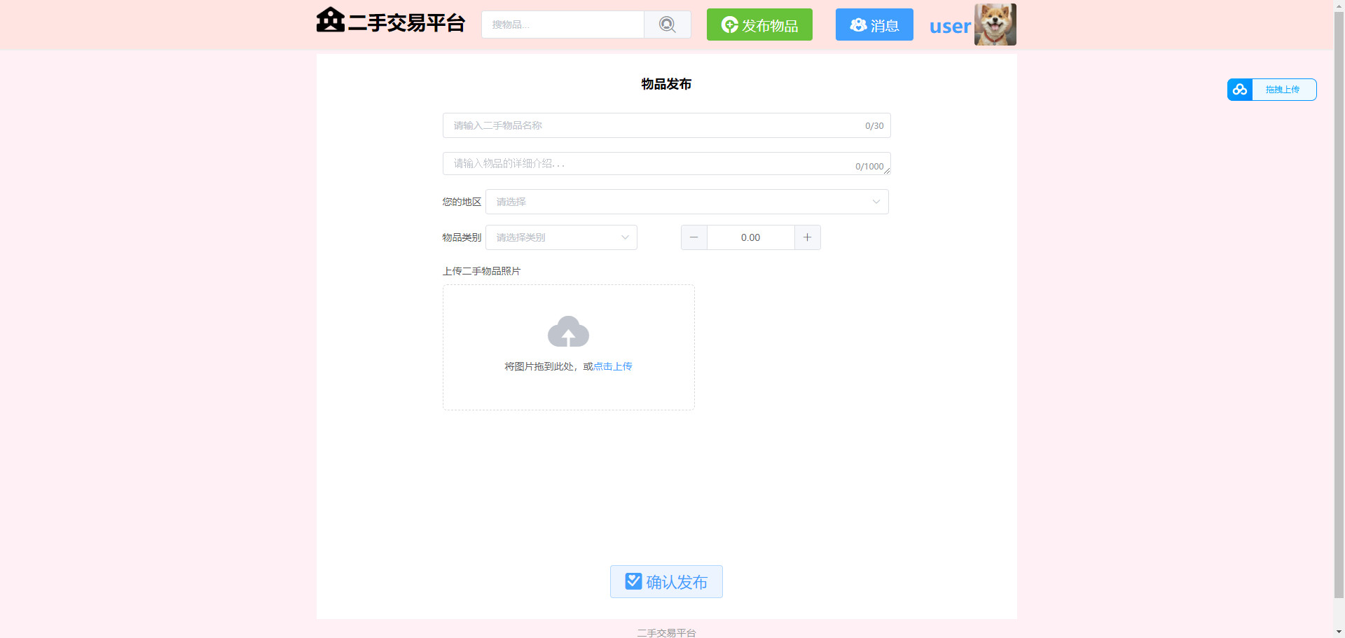
Task: Open the 您的地区 region dropdown
Action: tap(687, 202)
